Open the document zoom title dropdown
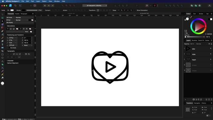Screen dimensions: 213x120 tap(95, 6)
